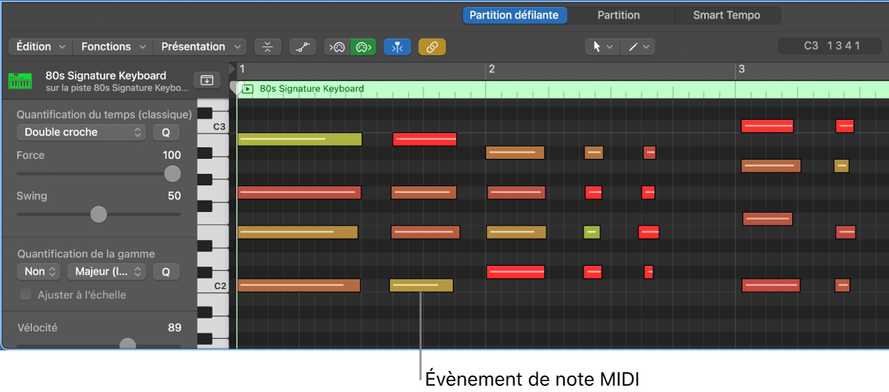Enable the MIDI In button
This screenshot has height=392, width=889.
click(x=337, y=47)
